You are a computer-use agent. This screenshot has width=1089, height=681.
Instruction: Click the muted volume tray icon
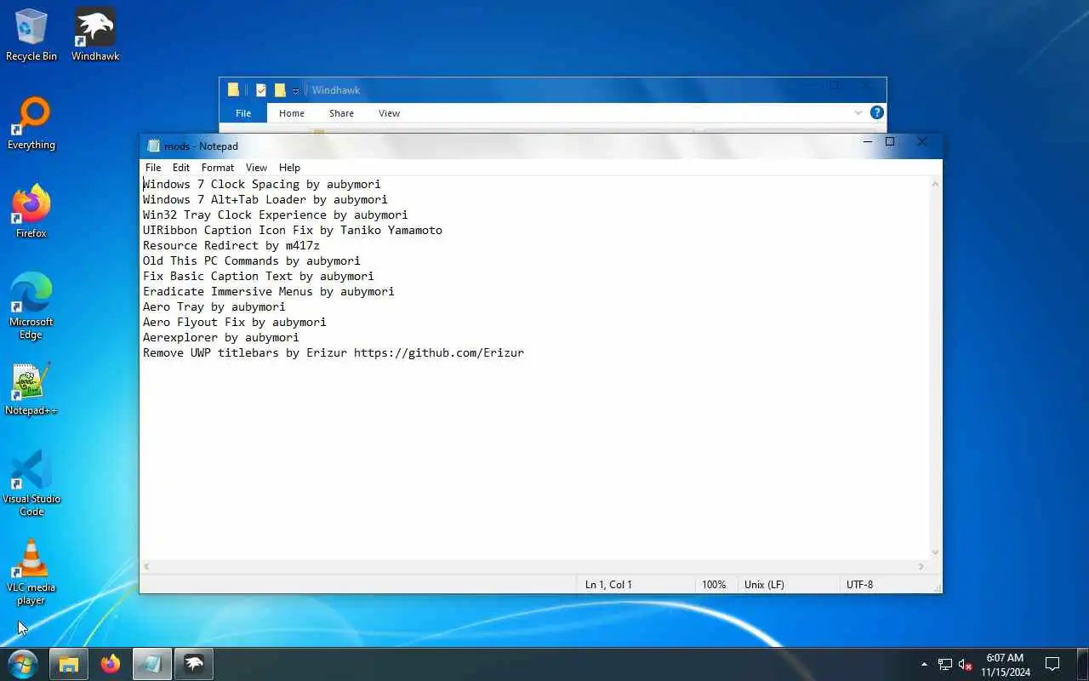point(966,664)
